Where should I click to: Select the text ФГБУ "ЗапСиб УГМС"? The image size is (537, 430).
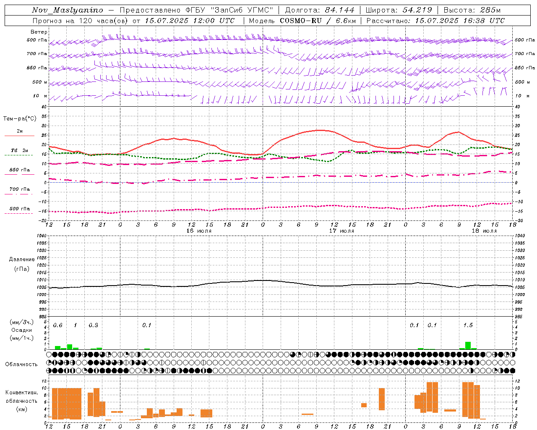[229, 10]
